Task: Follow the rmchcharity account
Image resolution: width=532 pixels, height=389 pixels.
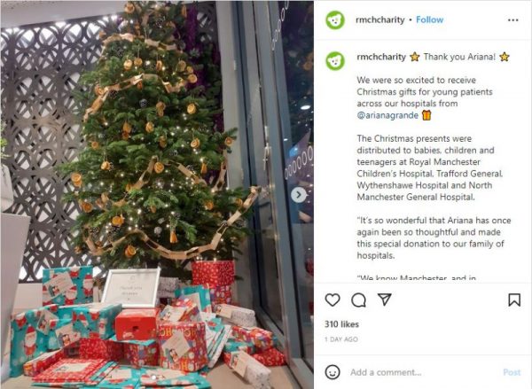Action: pos(429,19)
